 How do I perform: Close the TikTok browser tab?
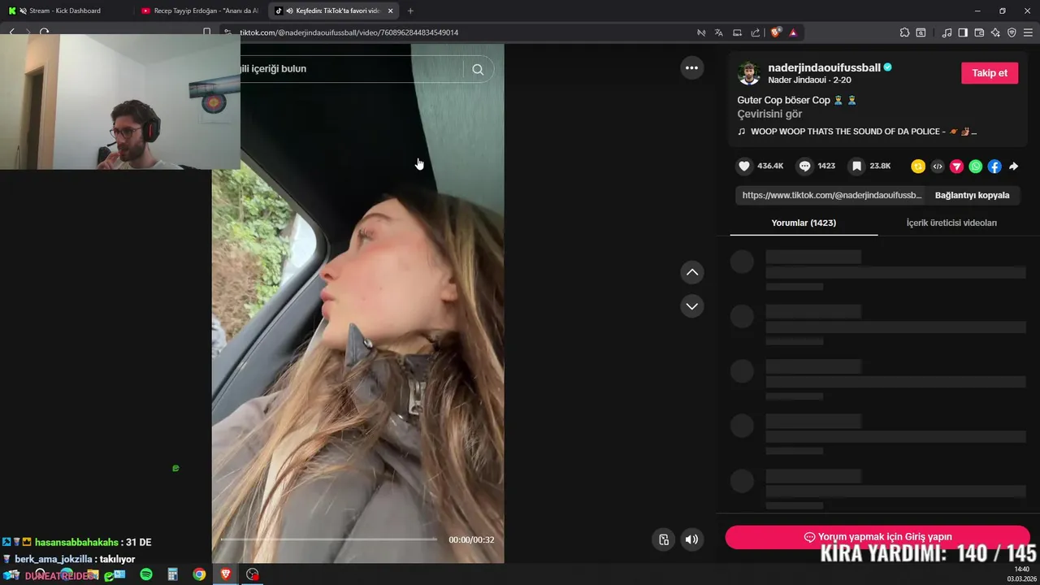[391, 11]
